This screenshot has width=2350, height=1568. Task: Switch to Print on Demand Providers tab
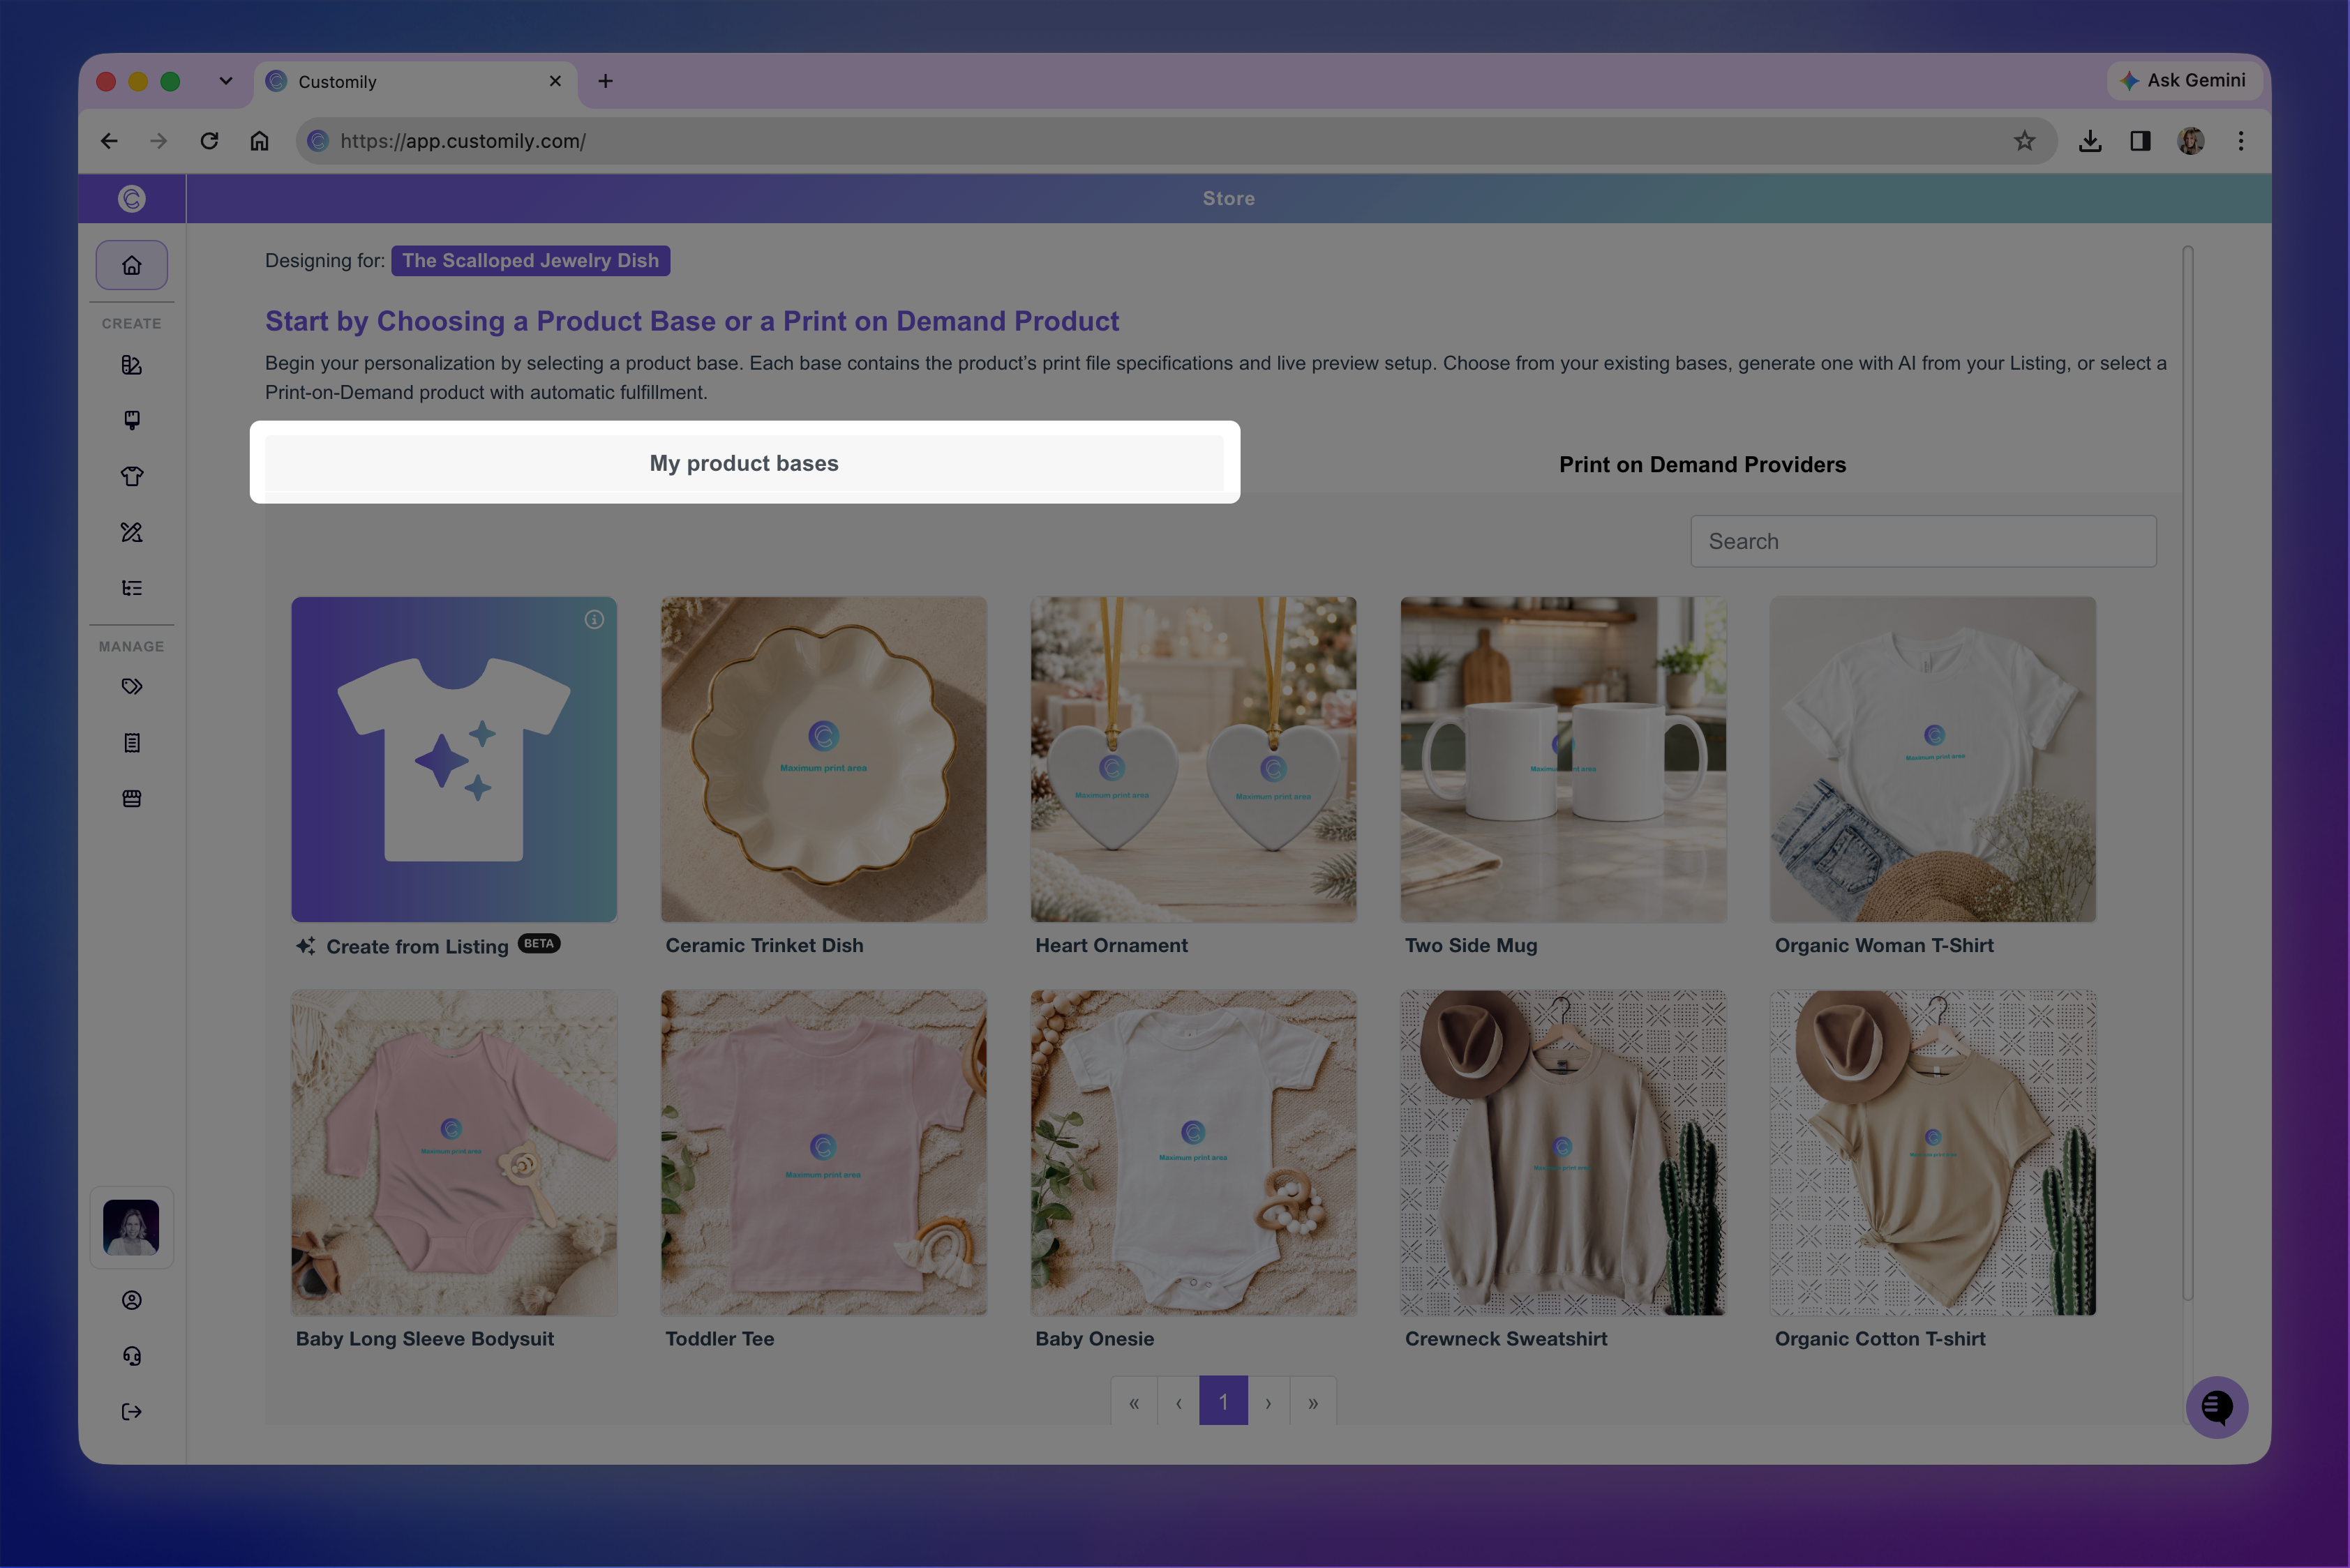point(1702,464)
